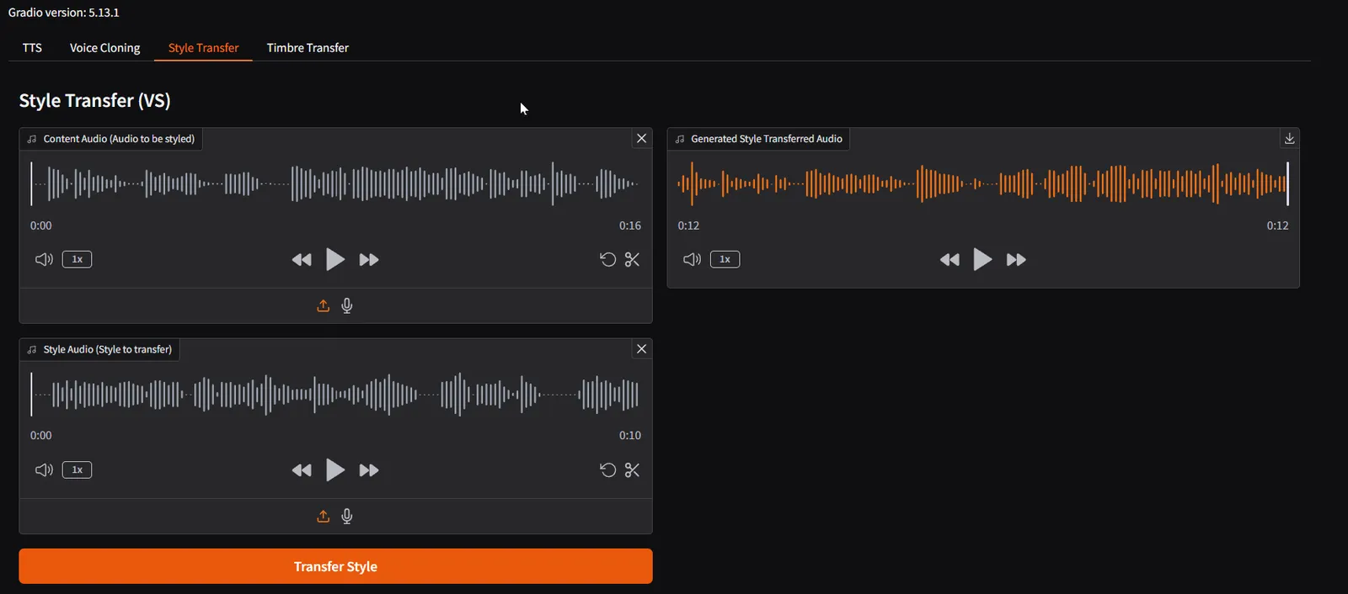Clear the Content Audio with its X button
Image resolution: width=1348 pixels, height=594 pixels.
point(642,138)
